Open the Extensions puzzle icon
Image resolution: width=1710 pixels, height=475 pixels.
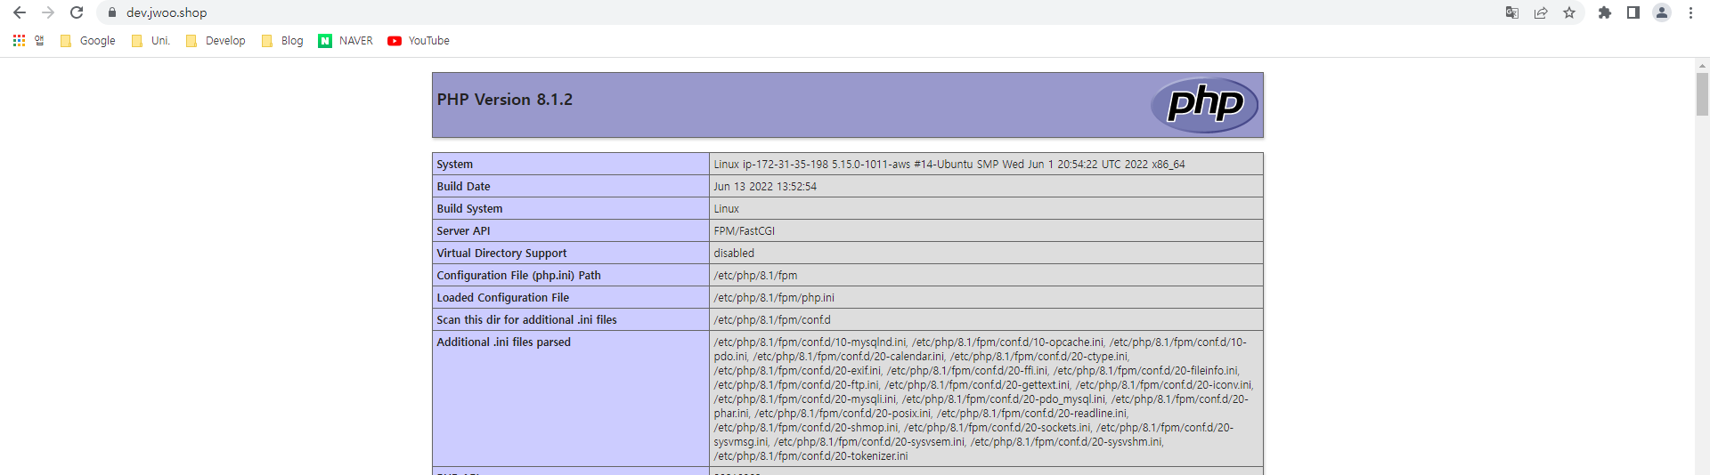[x=1605, y=12]
